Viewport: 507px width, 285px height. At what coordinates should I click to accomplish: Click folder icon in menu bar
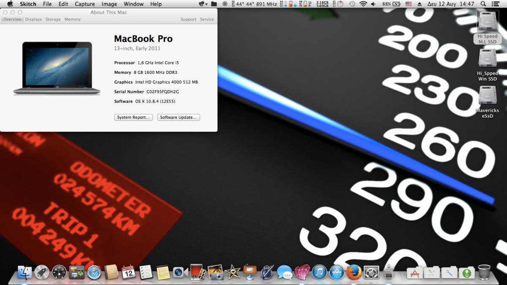tap(214, 4)
